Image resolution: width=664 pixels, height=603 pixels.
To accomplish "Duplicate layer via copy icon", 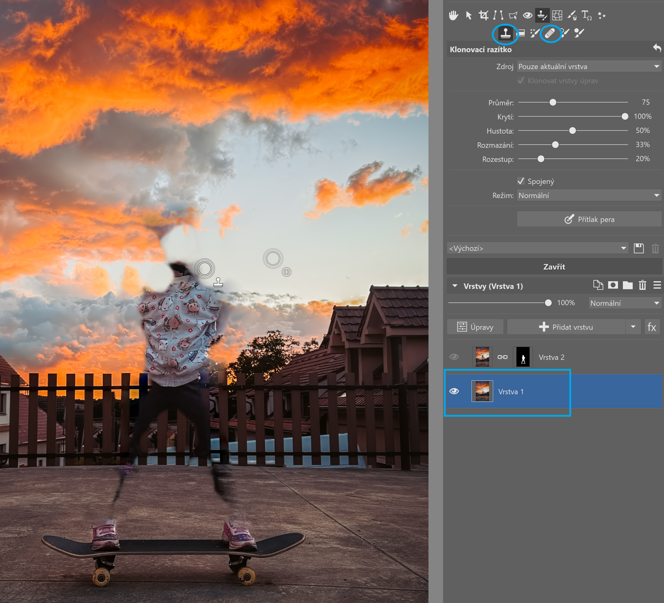I will pos(598,285).
